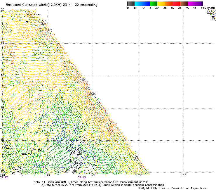Viewport: 216px width, 190px height.
Task: Click the latitude label 18 on left axis
Action: coord(2,42)
